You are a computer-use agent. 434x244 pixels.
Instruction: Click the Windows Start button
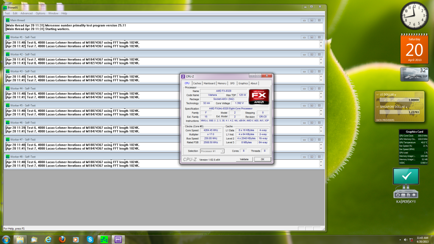[6, 239]
